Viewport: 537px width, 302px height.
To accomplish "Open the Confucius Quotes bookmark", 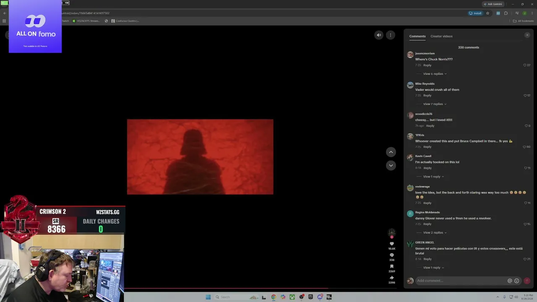I will [125, 21].
